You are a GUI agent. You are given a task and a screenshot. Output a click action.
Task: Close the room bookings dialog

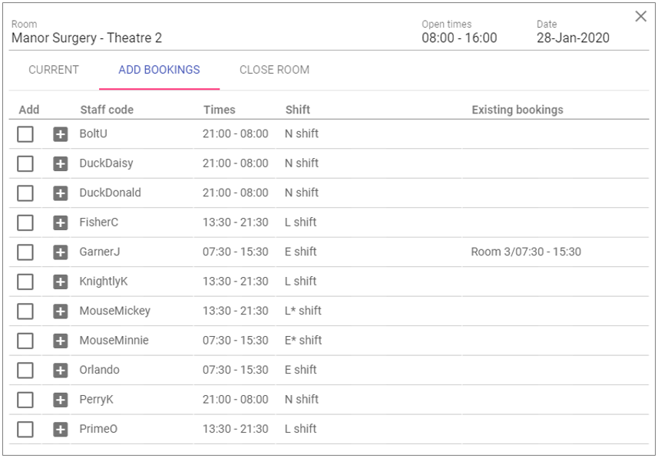[x=640, y=17]
